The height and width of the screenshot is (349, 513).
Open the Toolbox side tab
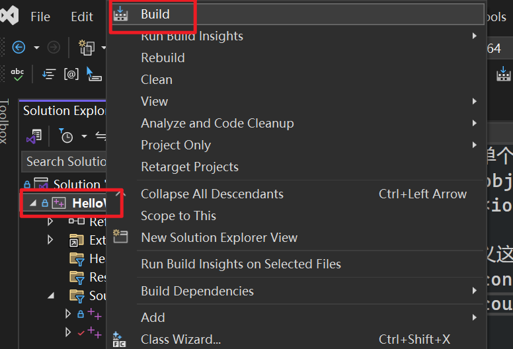[x=5, y=122]
